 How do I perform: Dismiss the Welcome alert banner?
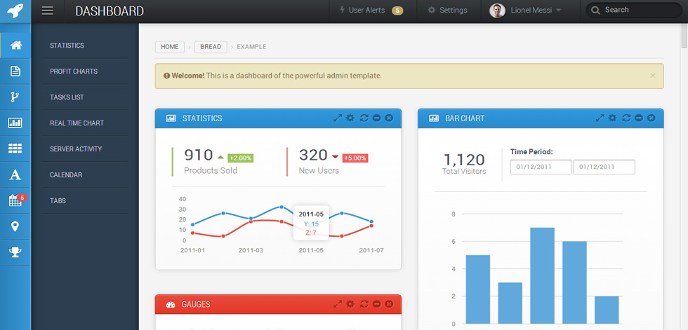click(652, 76)
